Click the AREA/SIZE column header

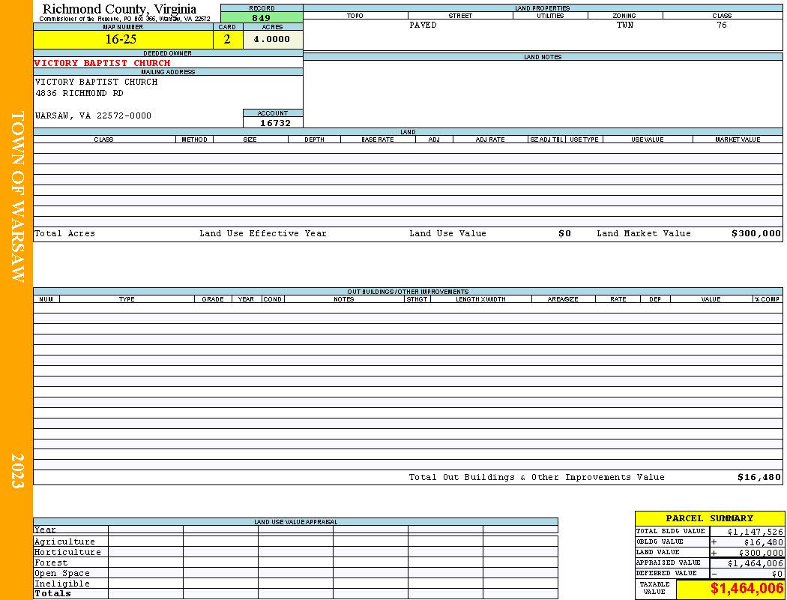(x=563, y=298)
